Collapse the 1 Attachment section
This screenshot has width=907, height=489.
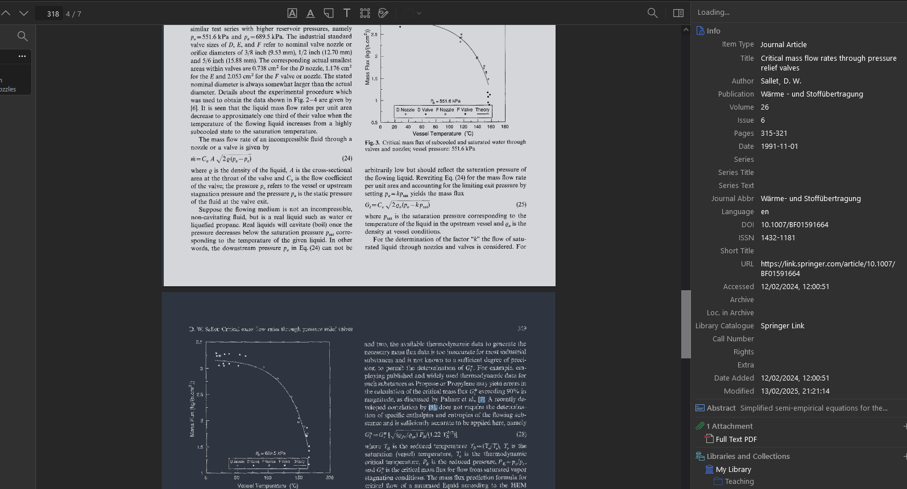tap(730, 426)
